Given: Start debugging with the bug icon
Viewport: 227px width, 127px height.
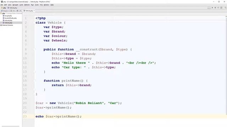Looking at the screenshot, I should [x=215, y=8].
